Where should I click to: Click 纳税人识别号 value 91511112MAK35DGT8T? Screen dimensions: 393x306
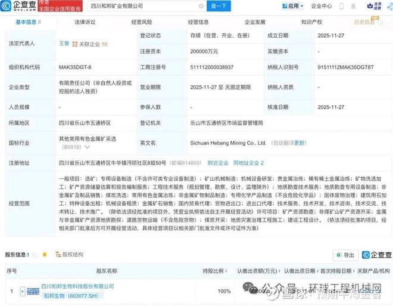point(345,67)
